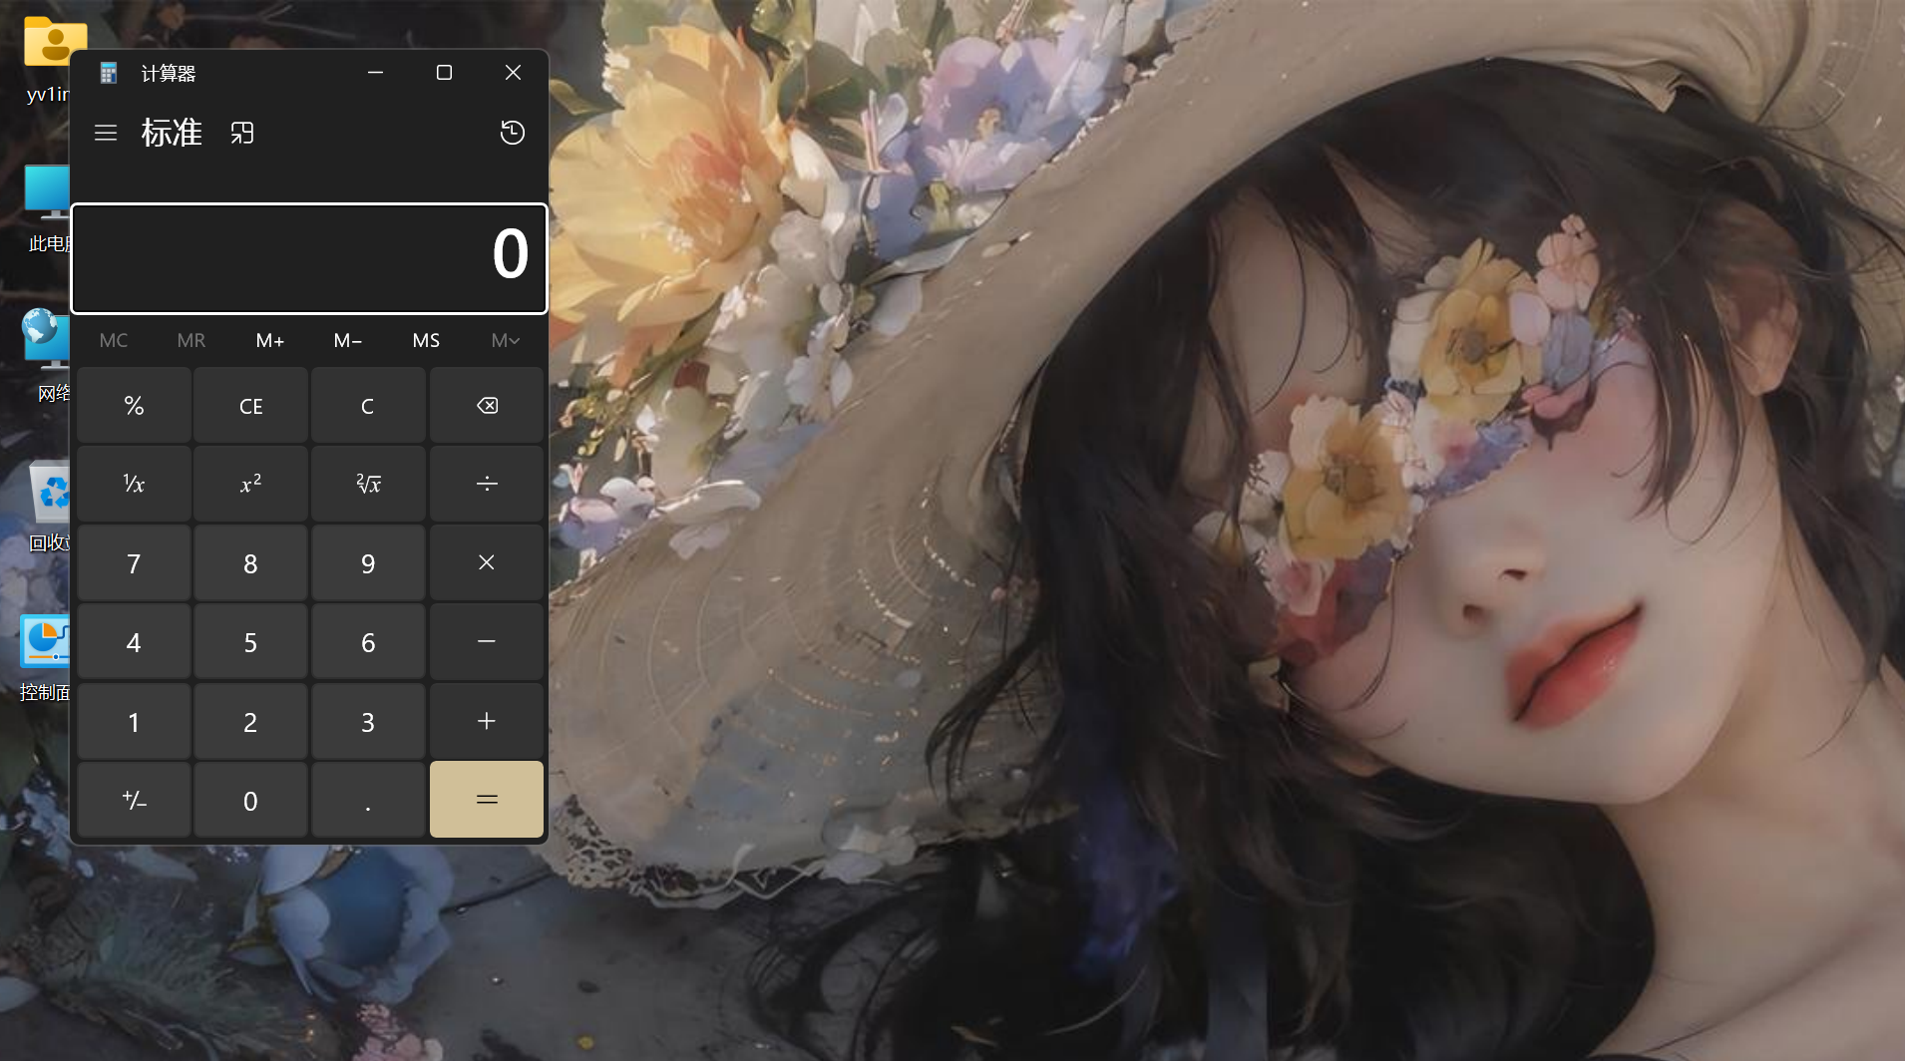Click the calculator display field
The image size is (1905, 1061).
[309, 258]
